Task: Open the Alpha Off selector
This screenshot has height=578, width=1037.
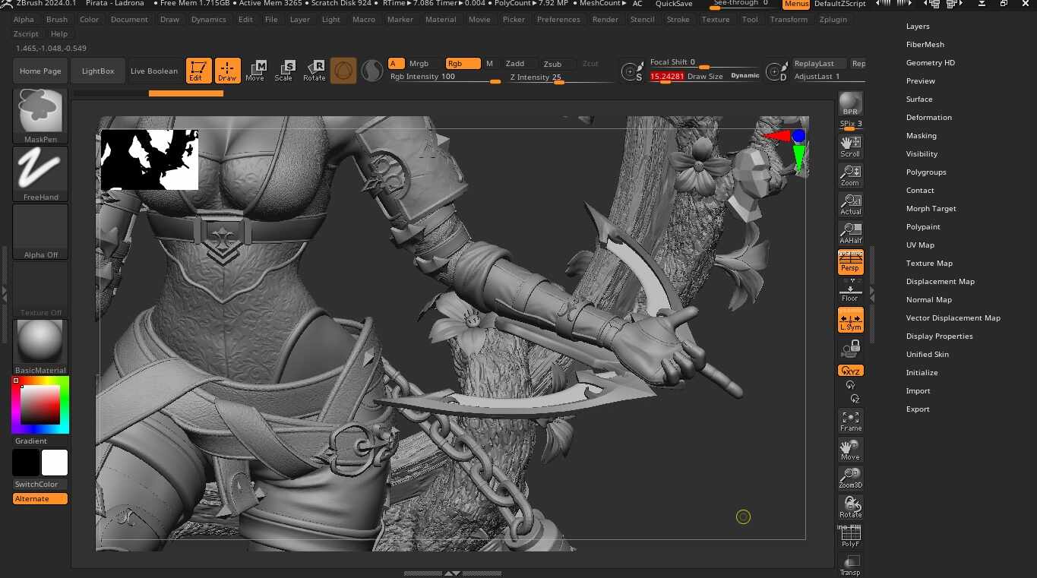Action: (40, 232)
